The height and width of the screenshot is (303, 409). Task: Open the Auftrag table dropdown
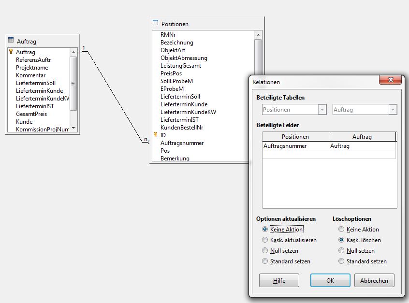(393, 110)
